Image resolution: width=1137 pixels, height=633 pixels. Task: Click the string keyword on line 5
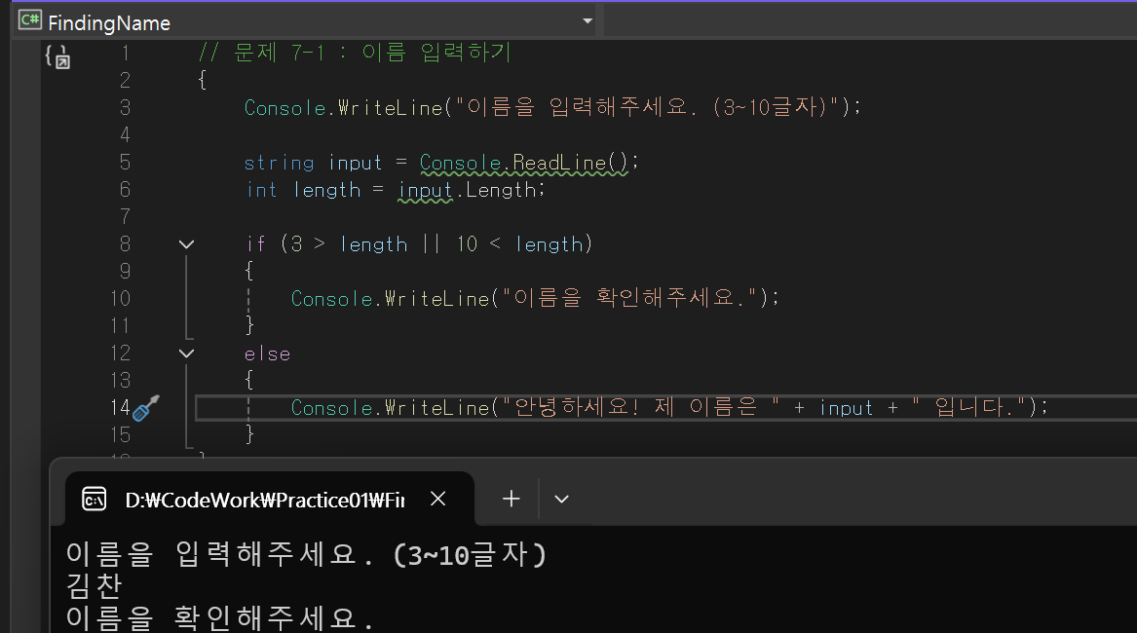point(280,163)
